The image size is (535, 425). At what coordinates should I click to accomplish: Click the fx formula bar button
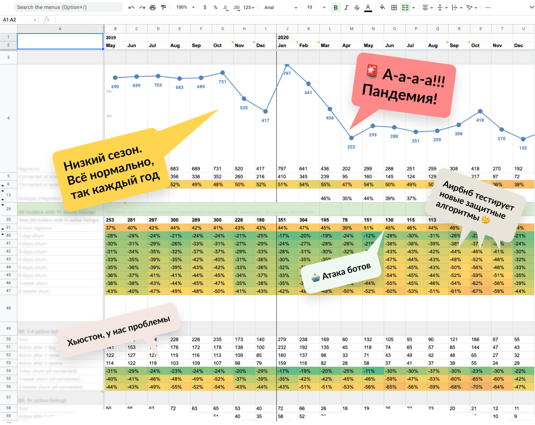pos(46,19)
